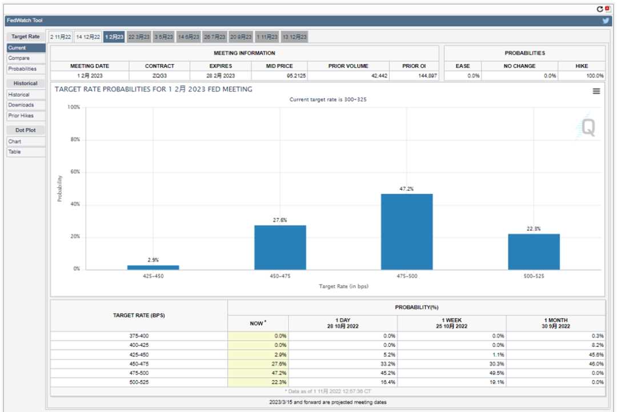This screenshot has width=617, height=412.
Task: Open the chart hamburger menu
Action: tap(596, 91)
